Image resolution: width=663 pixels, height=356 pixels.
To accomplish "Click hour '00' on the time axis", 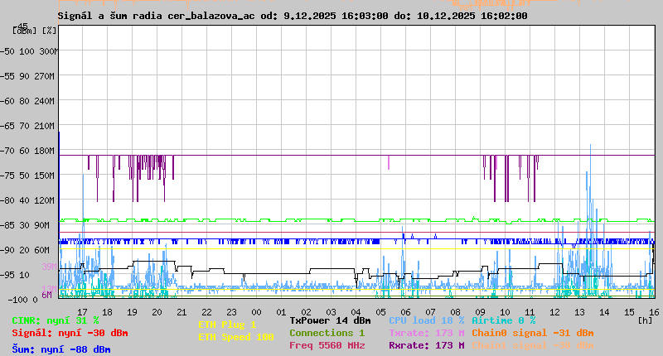I will tap(257, 312).
